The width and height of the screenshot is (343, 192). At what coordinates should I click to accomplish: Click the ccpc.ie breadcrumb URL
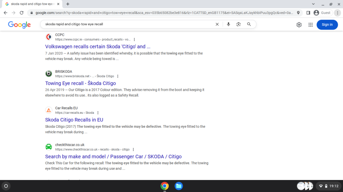point(93,39)
